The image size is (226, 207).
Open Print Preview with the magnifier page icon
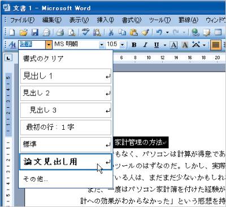coord(72,33)
